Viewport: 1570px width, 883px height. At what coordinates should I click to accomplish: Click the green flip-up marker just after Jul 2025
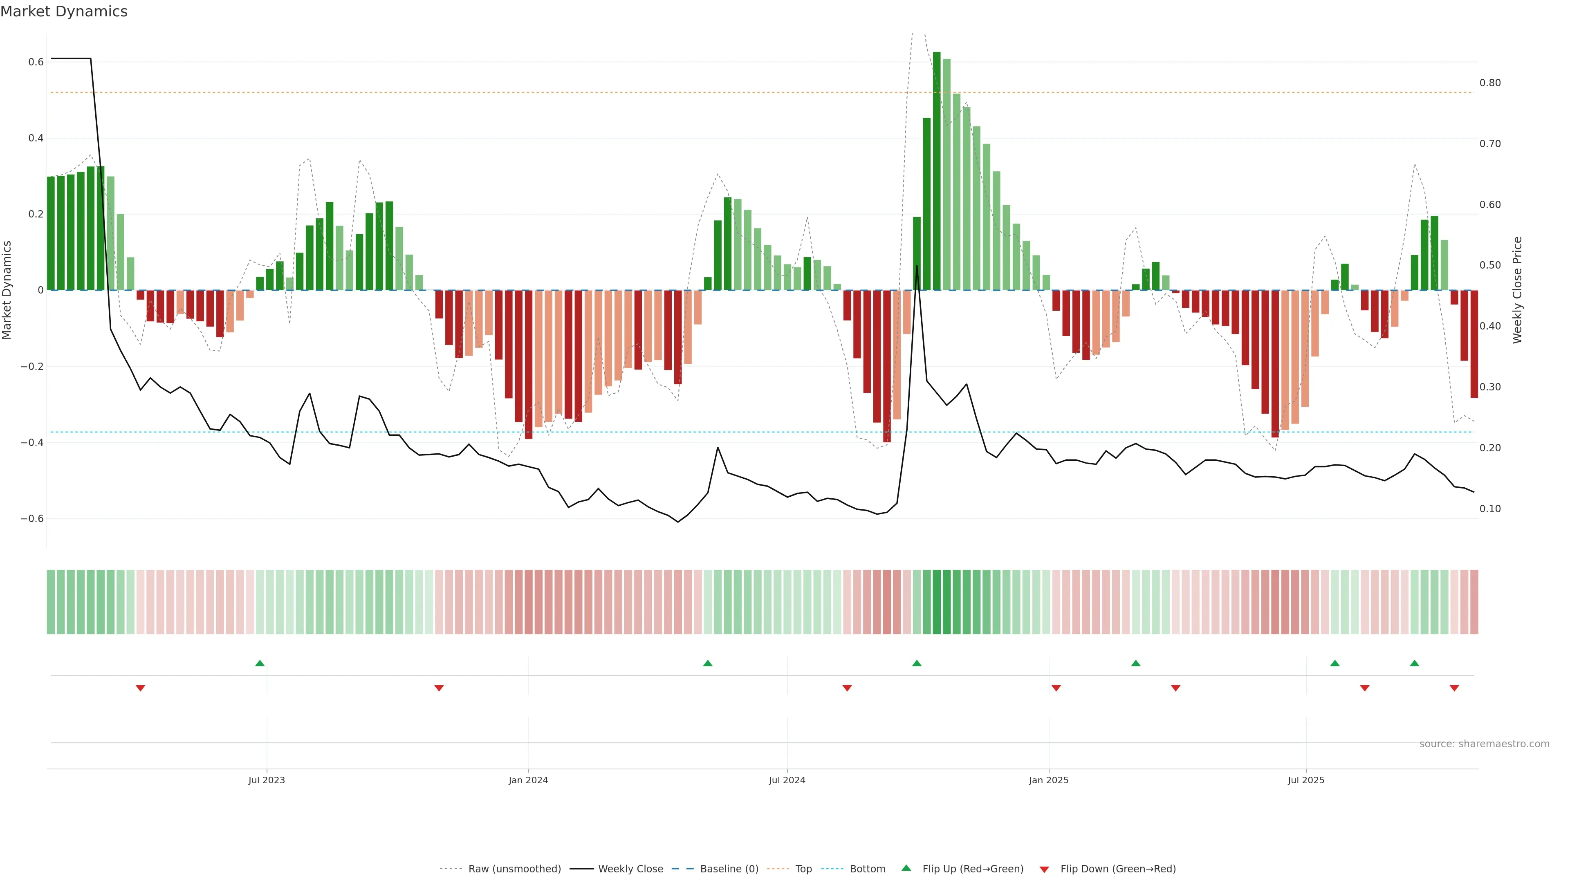coord(1335,663)
